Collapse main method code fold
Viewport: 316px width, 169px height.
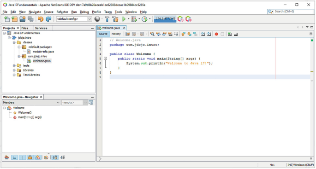tap(105, 58)
